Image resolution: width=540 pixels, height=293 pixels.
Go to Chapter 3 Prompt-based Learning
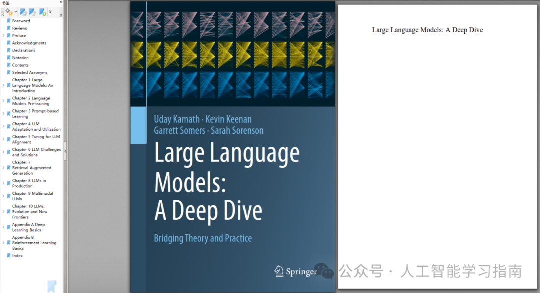(x=35, y=113)
